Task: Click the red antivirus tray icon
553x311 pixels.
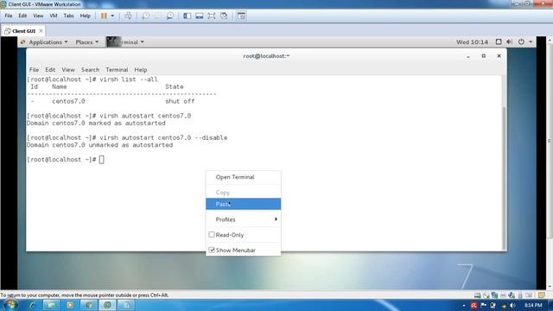Action: click(474, 305)
